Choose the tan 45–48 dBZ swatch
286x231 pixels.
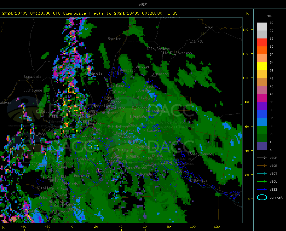[x=262, y=82]
